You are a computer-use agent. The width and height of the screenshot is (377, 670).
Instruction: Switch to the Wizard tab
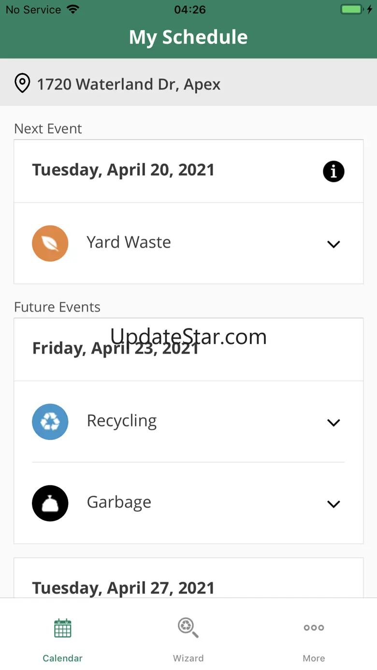(x=188, y=637)
